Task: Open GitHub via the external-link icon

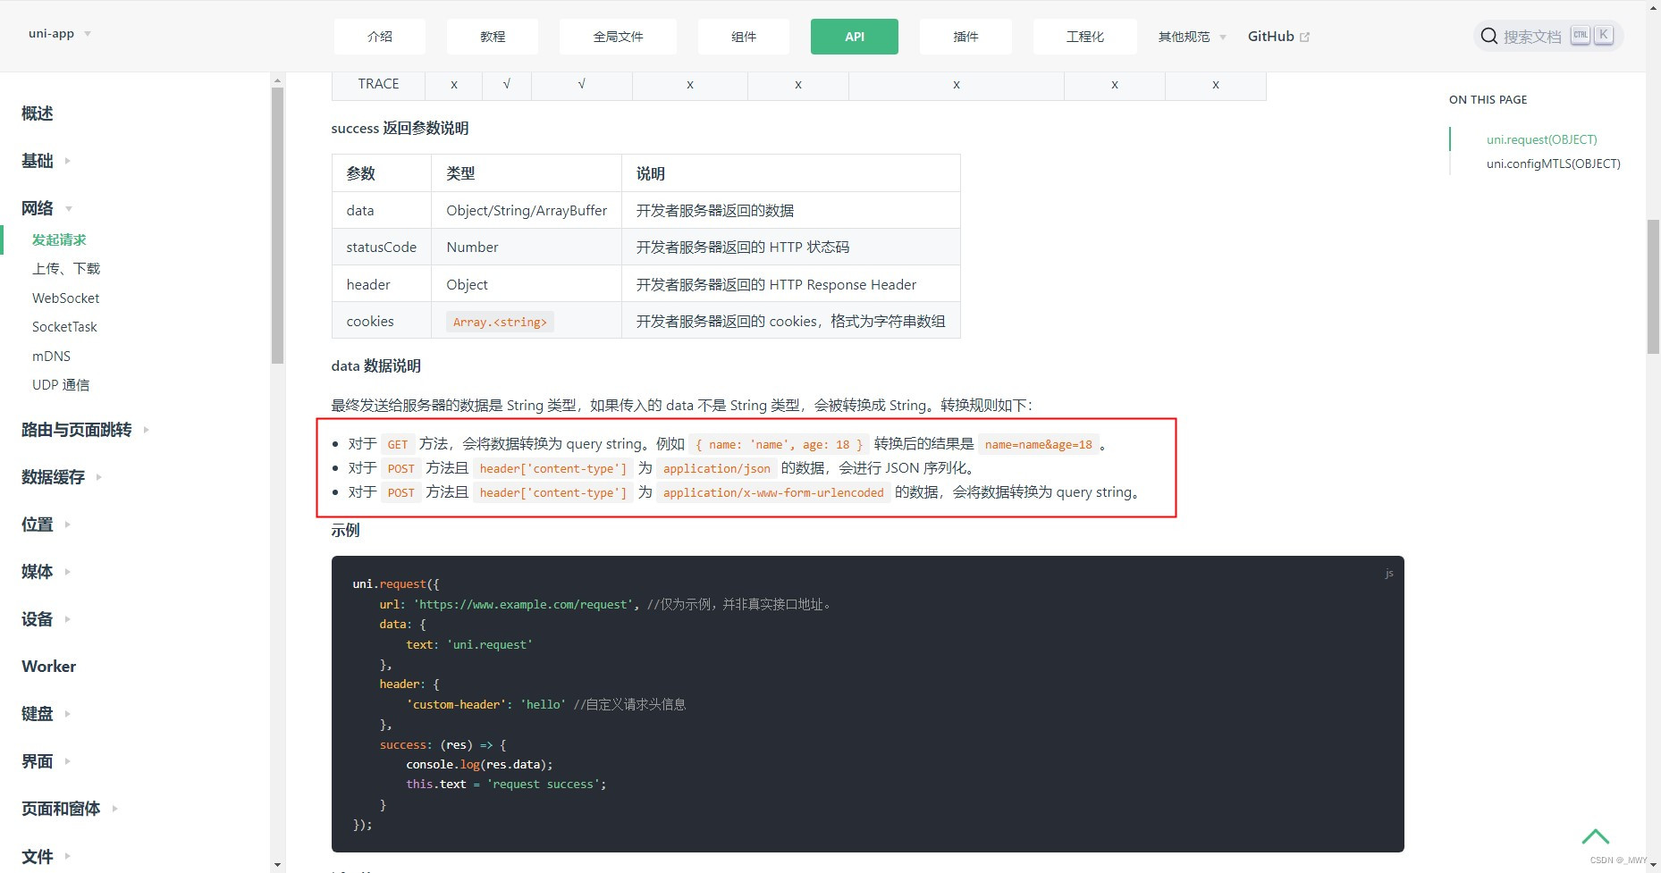Action: pyautogui.click(x=1304, y=36)
